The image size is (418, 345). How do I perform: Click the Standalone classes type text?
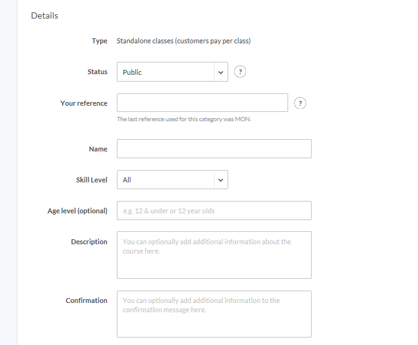click(x=184, y=41)
